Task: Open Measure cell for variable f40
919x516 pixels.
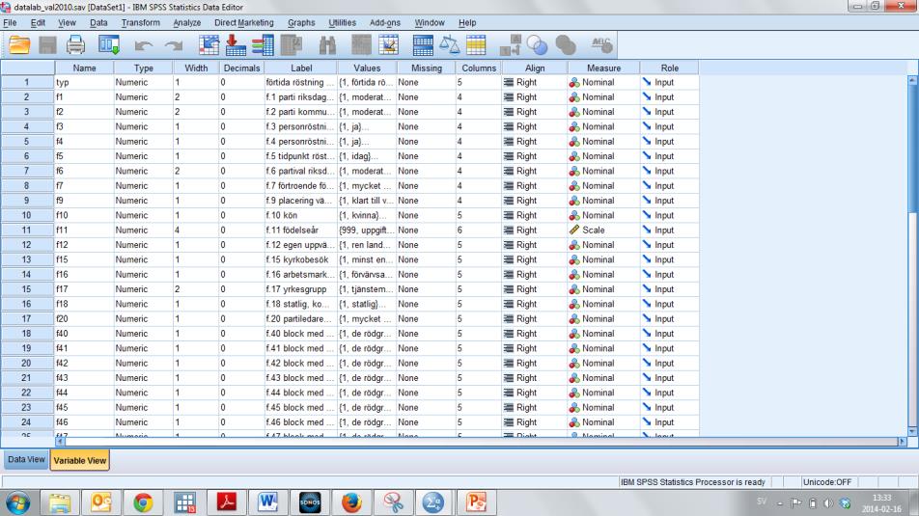Action: [x=603, y=334]
